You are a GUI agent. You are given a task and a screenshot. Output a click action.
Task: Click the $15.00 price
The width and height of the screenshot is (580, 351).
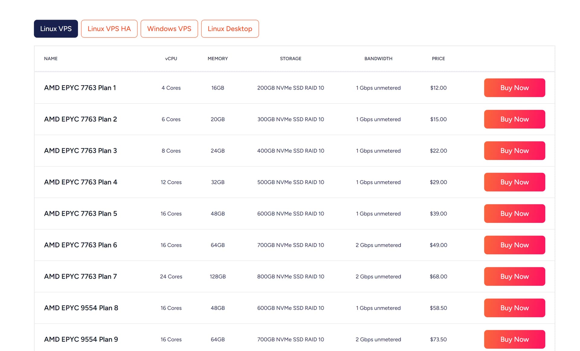438,119
